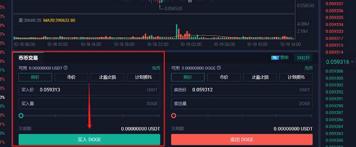
Task: Open the 币币交易 tab
Action: coord(28,58)
